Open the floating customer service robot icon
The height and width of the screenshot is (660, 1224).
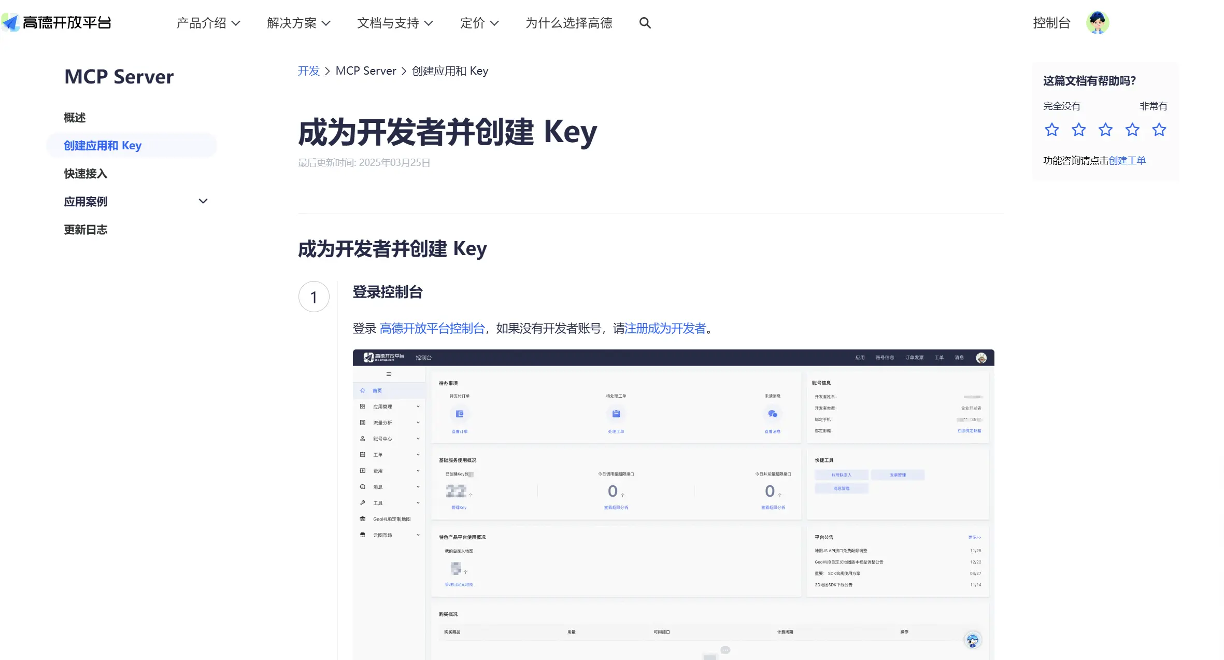point(973,640)
